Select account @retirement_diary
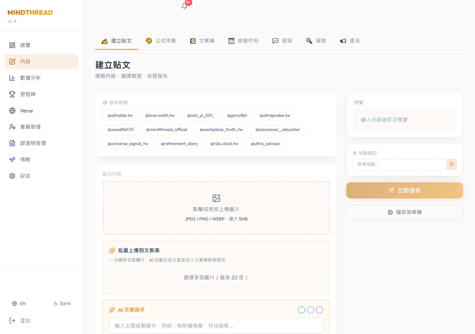The image size is (475, 334). 179,144
